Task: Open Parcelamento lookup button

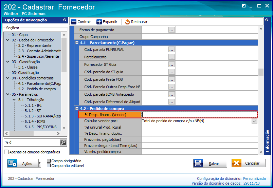Action: pyautogui.click(x=171, y=57)
